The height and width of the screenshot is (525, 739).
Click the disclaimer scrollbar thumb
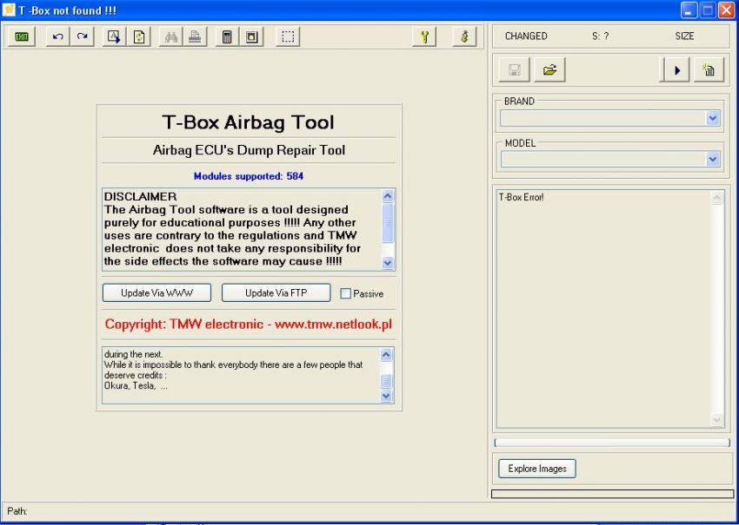pos(388,223)
